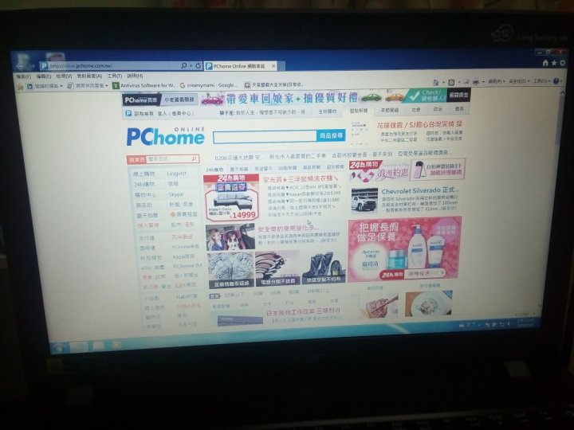The height and width of the screenshot is (430, 574).
Task: Open the 編輯(E) Edit menu
Action: pos(44,76)
